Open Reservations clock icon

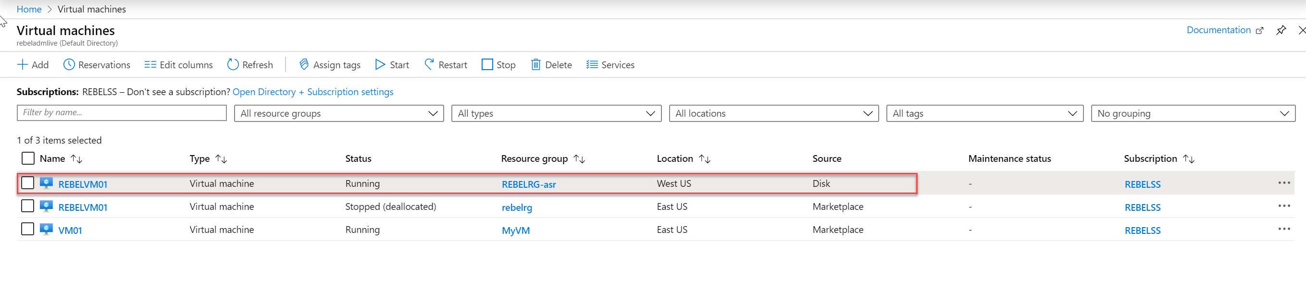point(69,65)
